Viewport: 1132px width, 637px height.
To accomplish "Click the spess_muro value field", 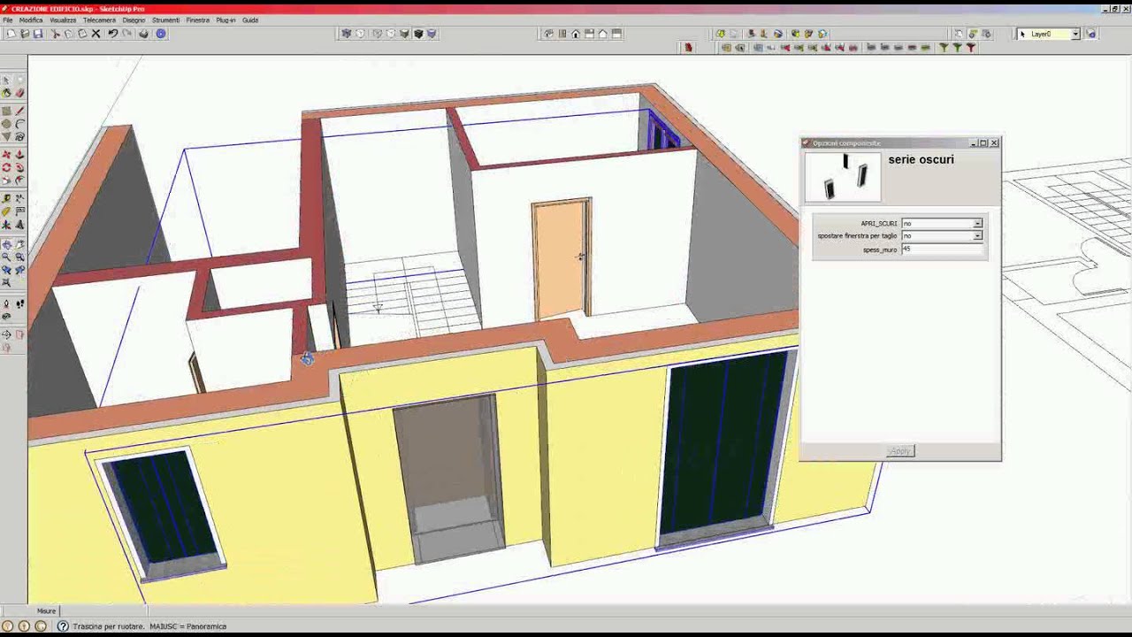I will pos(942,249).
